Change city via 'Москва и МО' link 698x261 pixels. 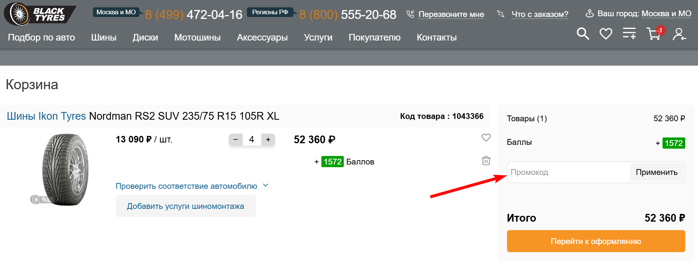(666, 14)
